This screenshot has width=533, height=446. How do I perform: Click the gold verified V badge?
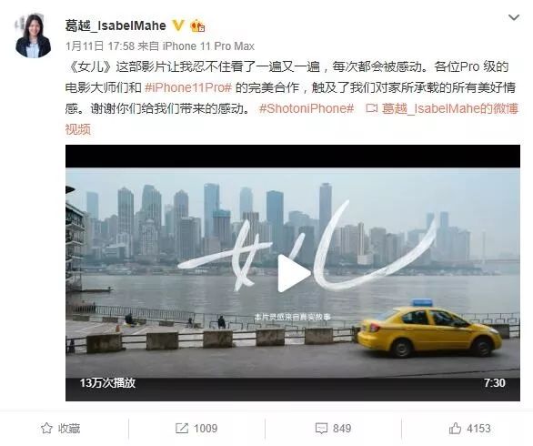[x=178, y=25]
